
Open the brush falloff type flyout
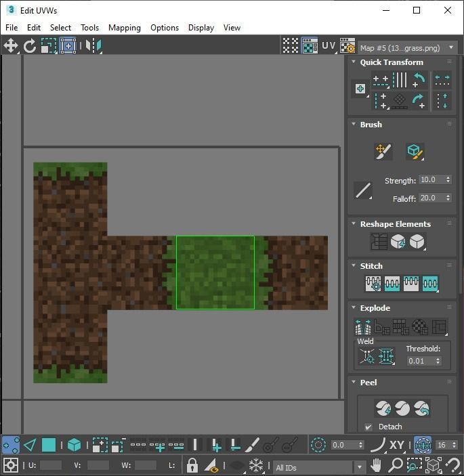pyautogui.click(x=363, y=190)
